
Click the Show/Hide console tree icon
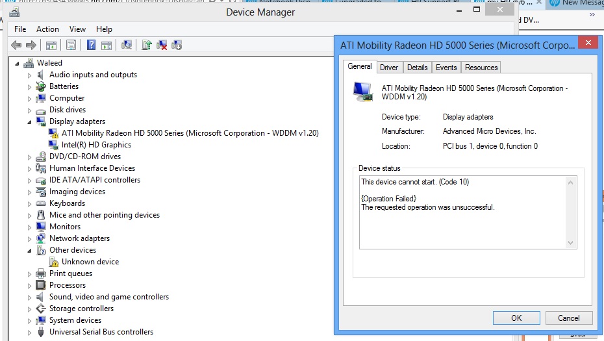coord(50,45)
